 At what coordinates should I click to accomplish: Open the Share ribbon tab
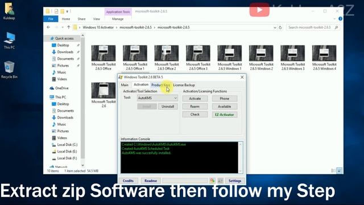81,19
